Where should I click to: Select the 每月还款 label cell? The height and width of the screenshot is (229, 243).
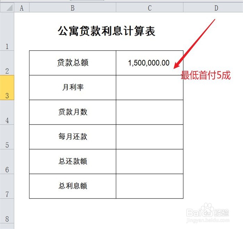click(x=73, y=137)
